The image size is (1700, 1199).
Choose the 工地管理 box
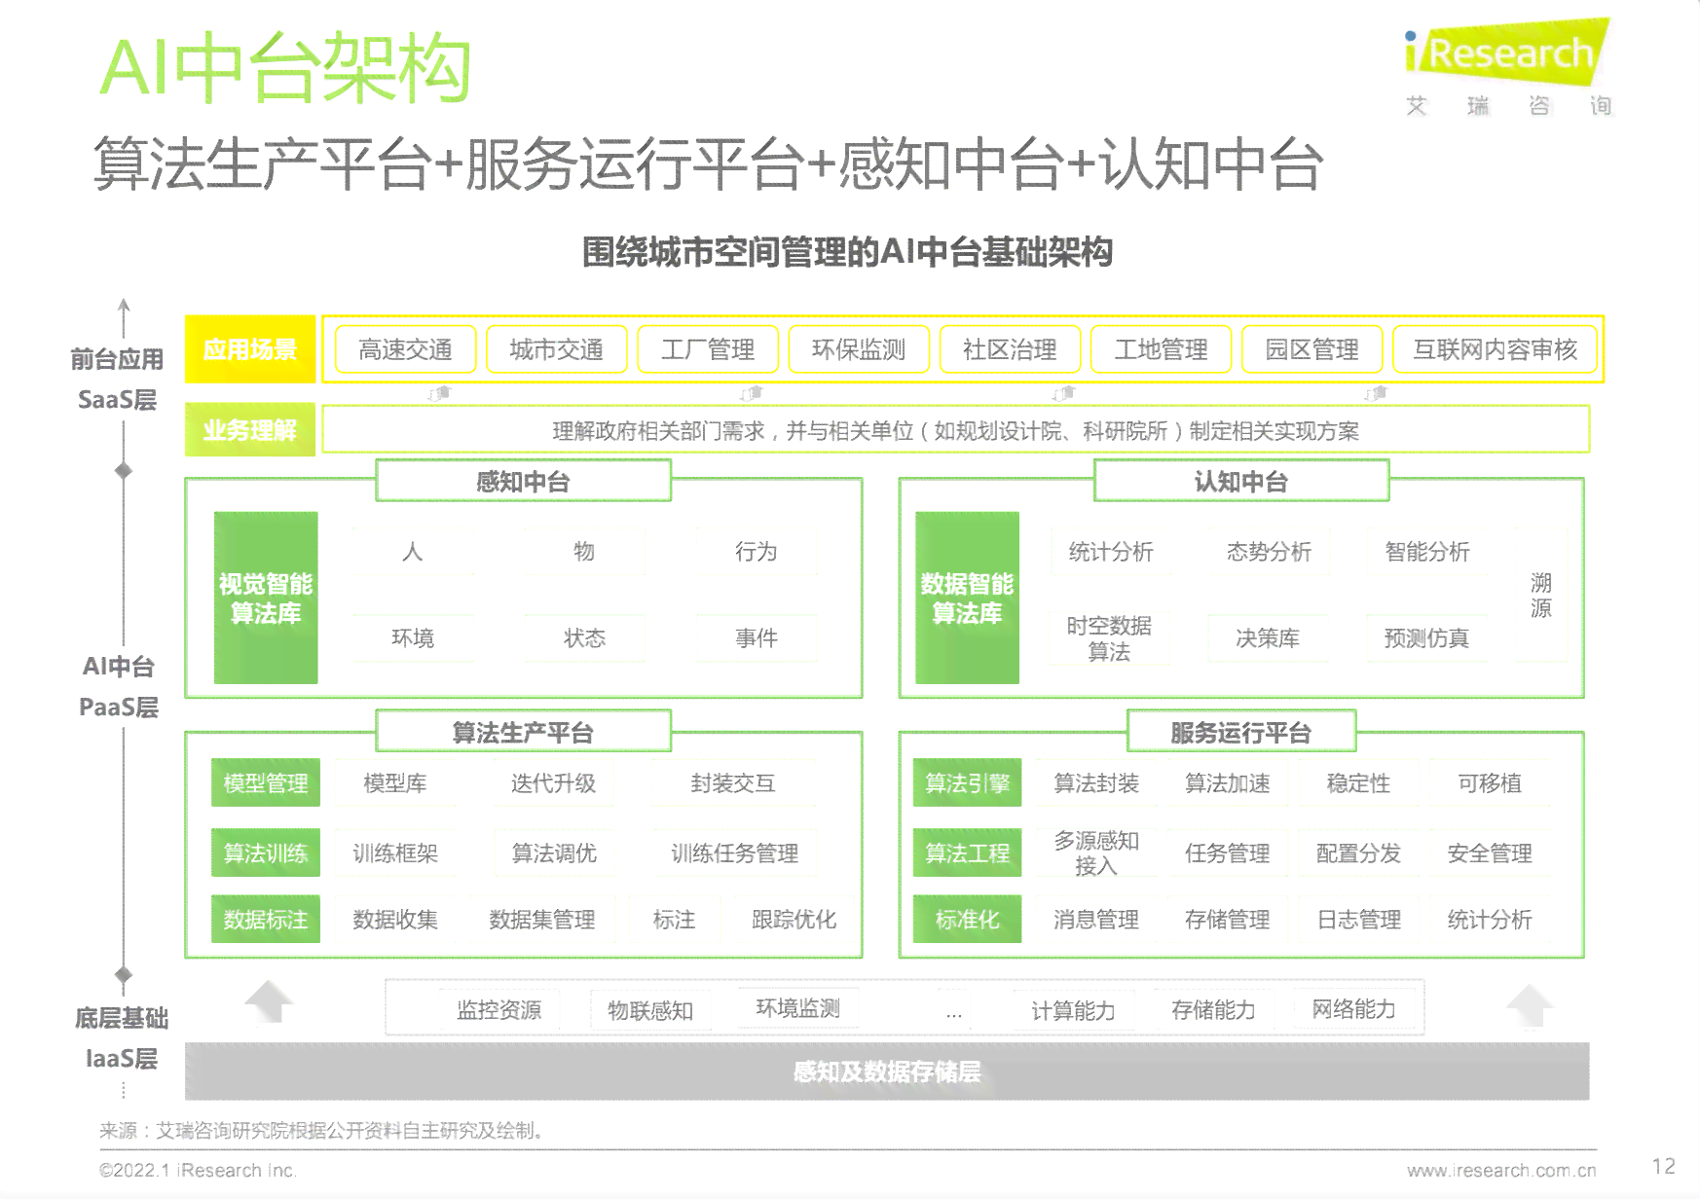(x=1161, y=349)
